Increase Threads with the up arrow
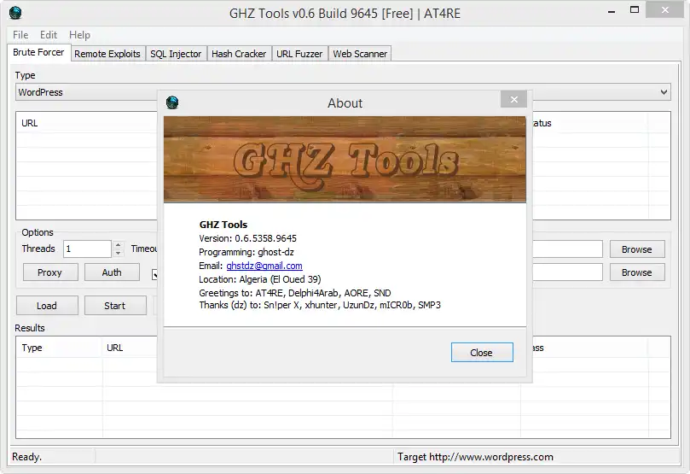Screen dimensions: 690x474 click(x=118, y=244)
